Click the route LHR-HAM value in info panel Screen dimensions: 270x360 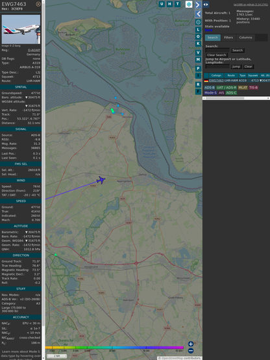[x=33, y=81]
